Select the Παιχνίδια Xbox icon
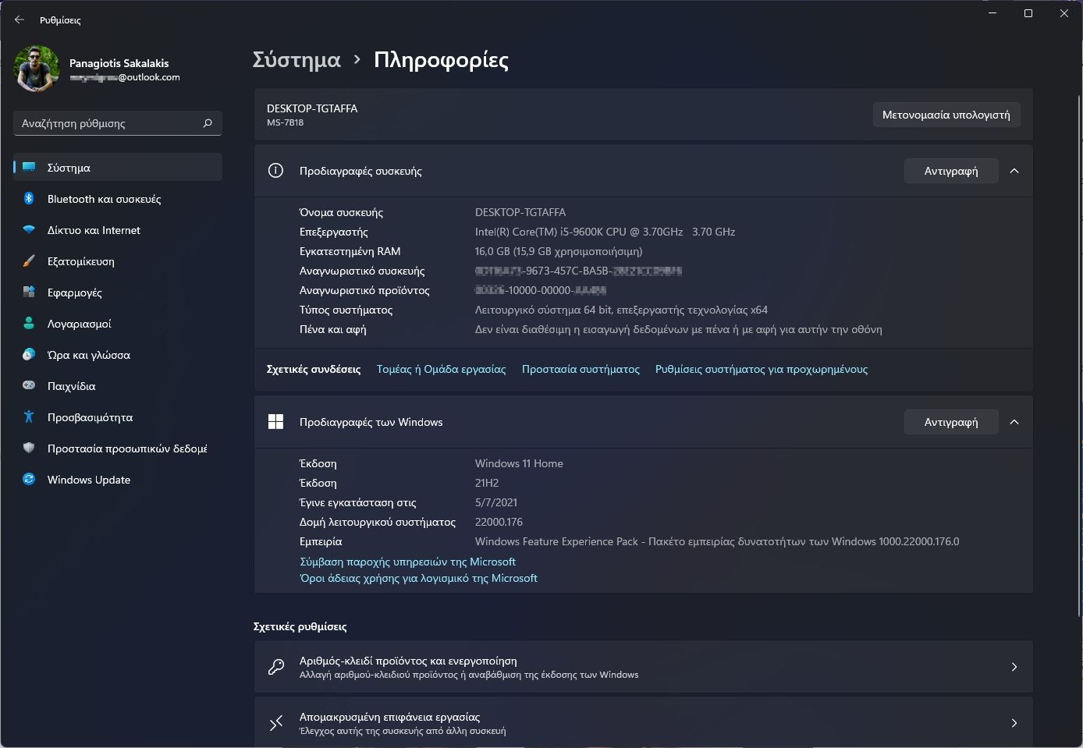Screen dimensions: 1083x748 29,386
